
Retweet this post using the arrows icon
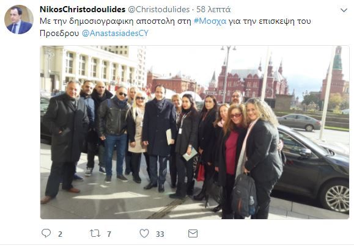(95, 233)
